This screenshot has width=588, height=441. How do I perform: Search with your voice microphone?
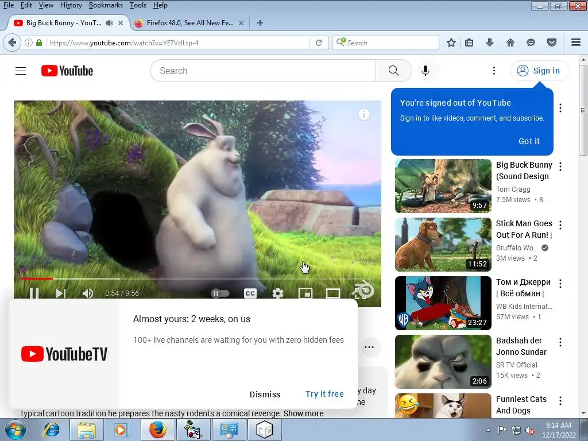(425, 71)
